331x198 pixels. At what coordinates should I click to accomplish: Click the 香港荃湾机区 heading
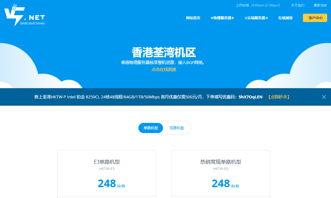pos(164,52)
